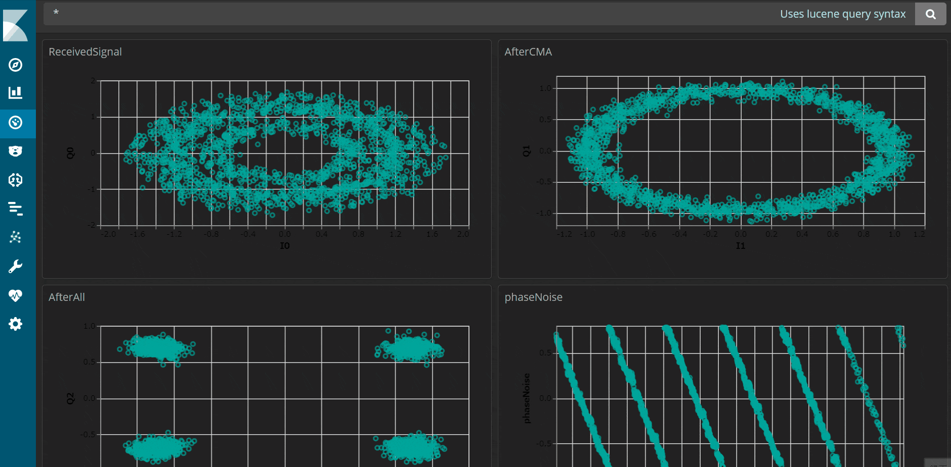Click the 'Uses lucene query syntax' link

(843, 14)
